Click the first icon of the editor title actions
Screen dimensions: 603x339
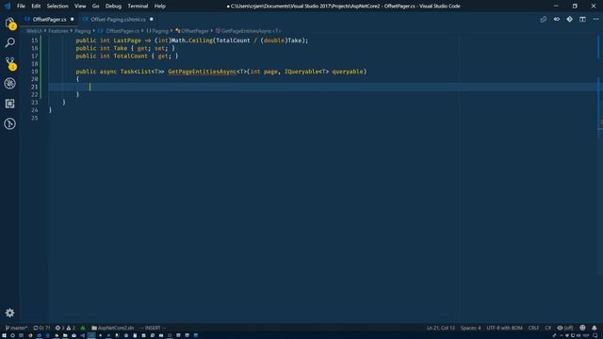[x=544, y=19]
